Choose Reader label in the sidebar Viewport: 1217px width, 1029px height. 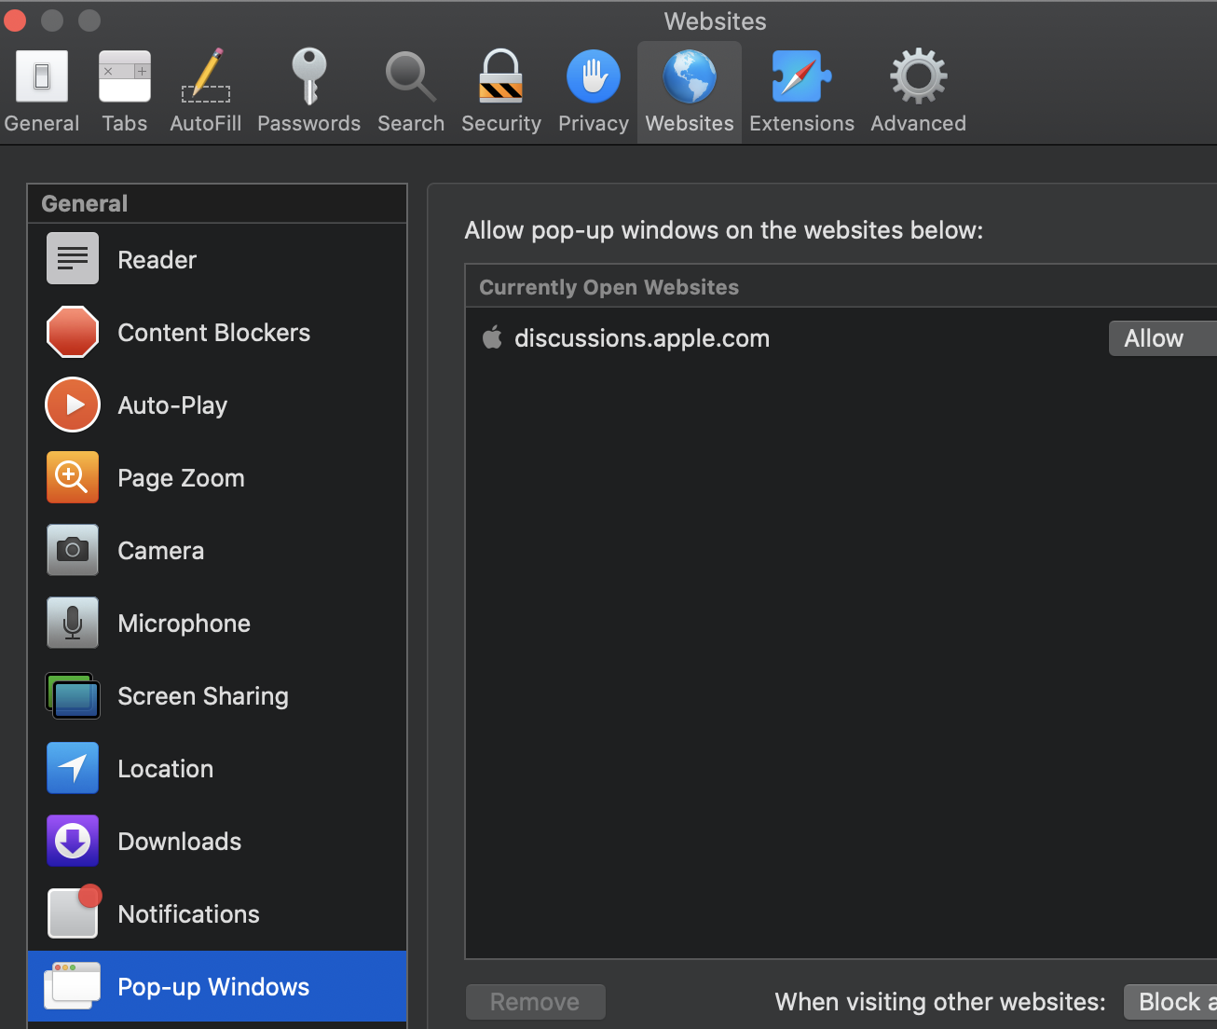coord(157,259)
